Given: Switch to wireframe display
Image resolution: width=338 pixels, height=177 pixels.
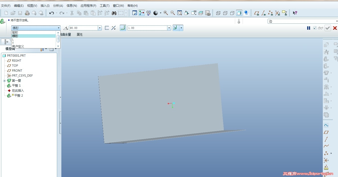Looking at the screenshot, I should pos(218,13).
